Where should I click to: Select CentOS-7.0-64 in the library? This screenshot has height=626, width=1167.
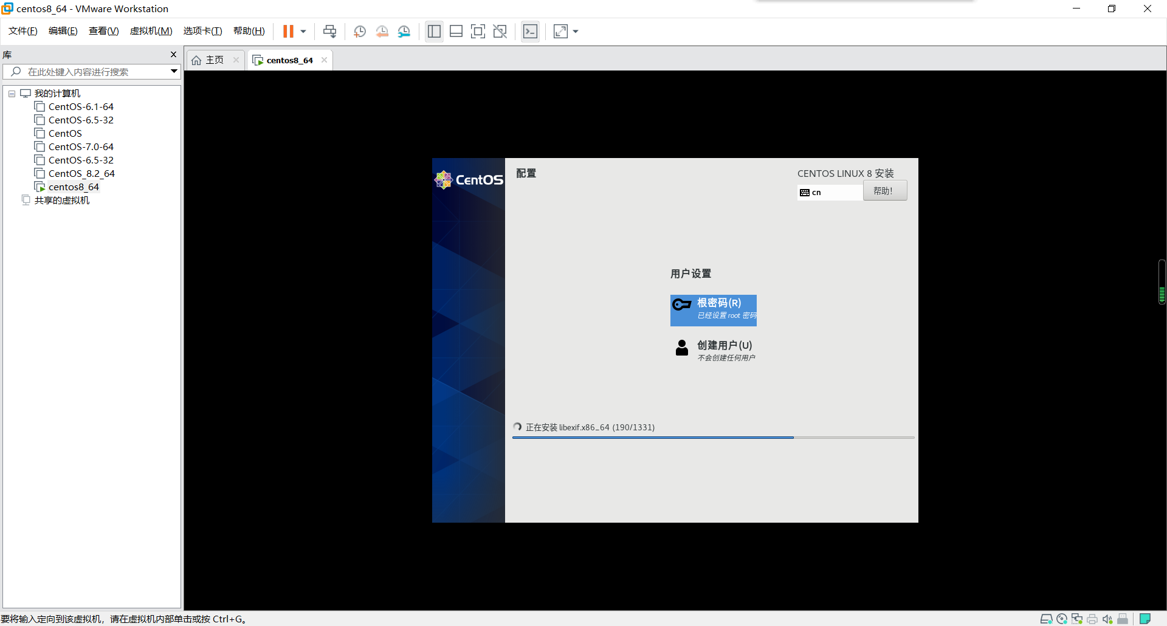click(80, 146)
